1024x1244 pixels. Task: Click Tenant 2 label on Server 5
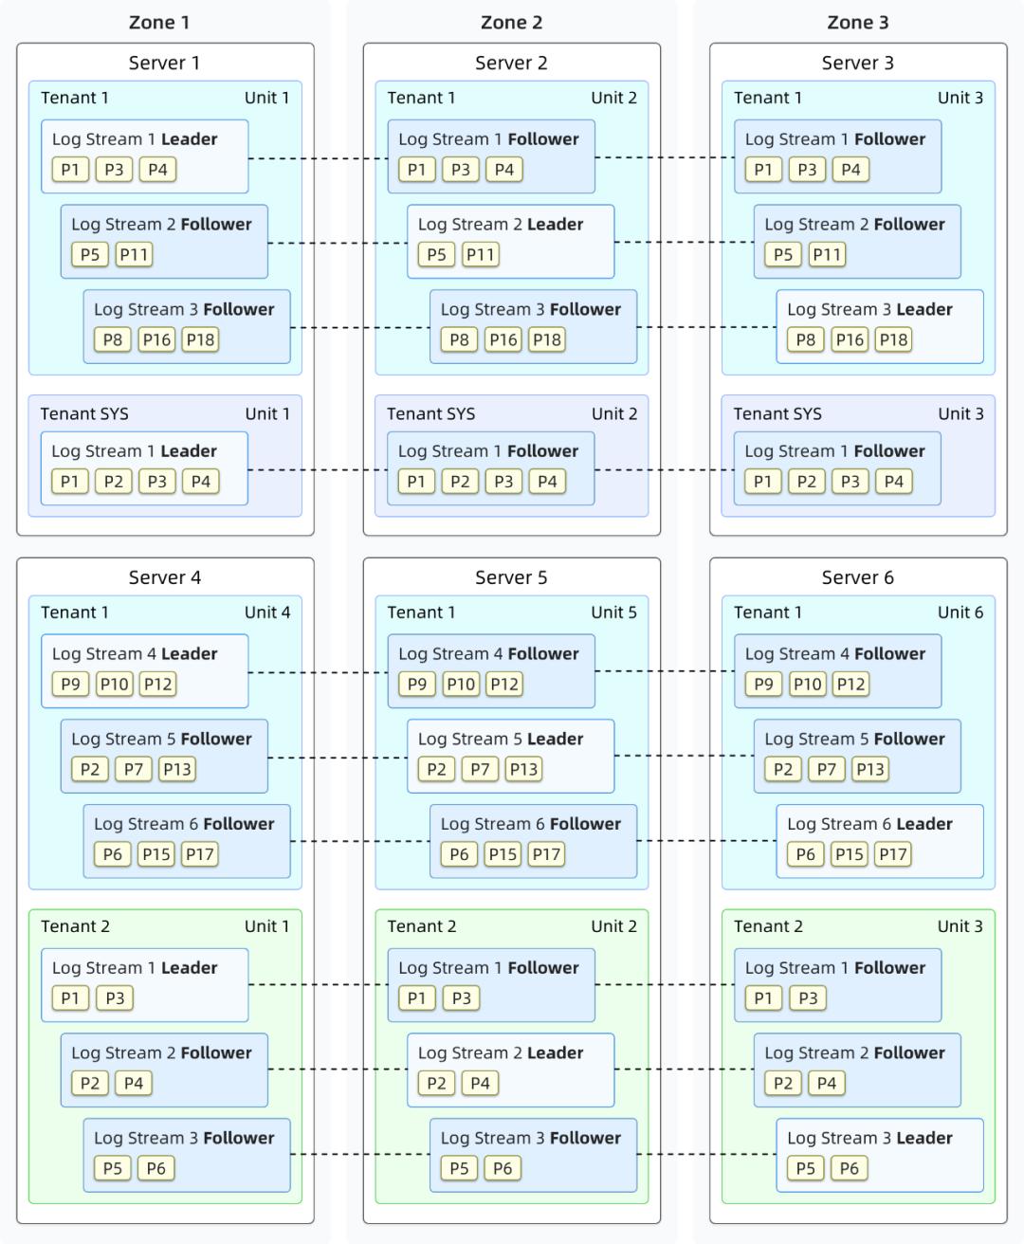click(422, 926)
